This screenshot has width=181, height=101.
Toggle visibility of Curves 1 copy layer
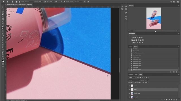(129, 93)
